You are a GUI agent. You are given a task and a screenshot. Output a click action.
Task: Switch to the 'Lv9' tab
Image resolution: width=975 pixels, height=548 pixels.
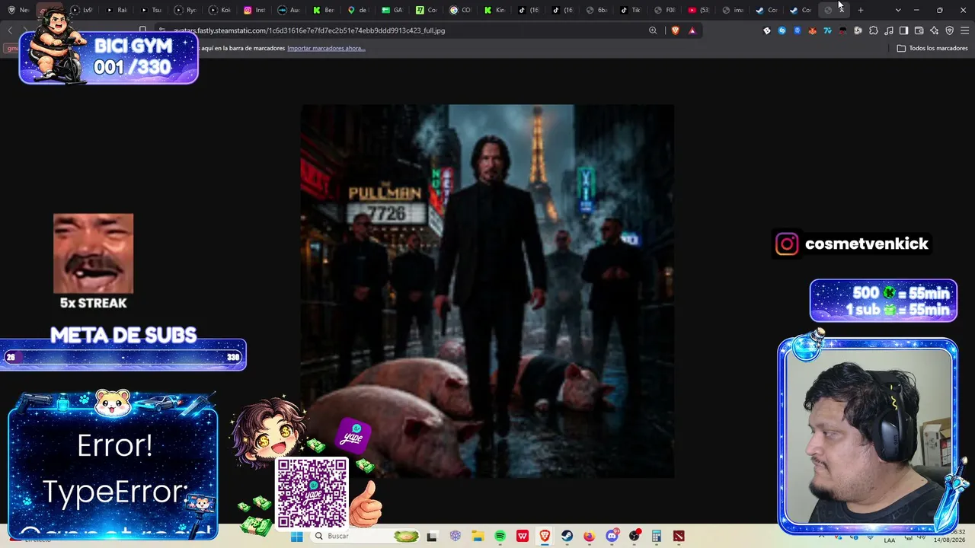click(82, 10)
